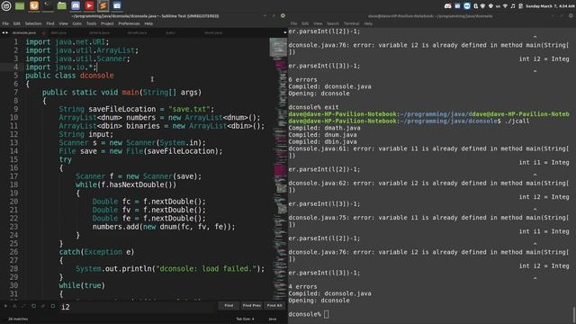Open Sublime Text Project menu
This screenshot has width=576, height=324.
pyautogui.click(x=107, y=23)
